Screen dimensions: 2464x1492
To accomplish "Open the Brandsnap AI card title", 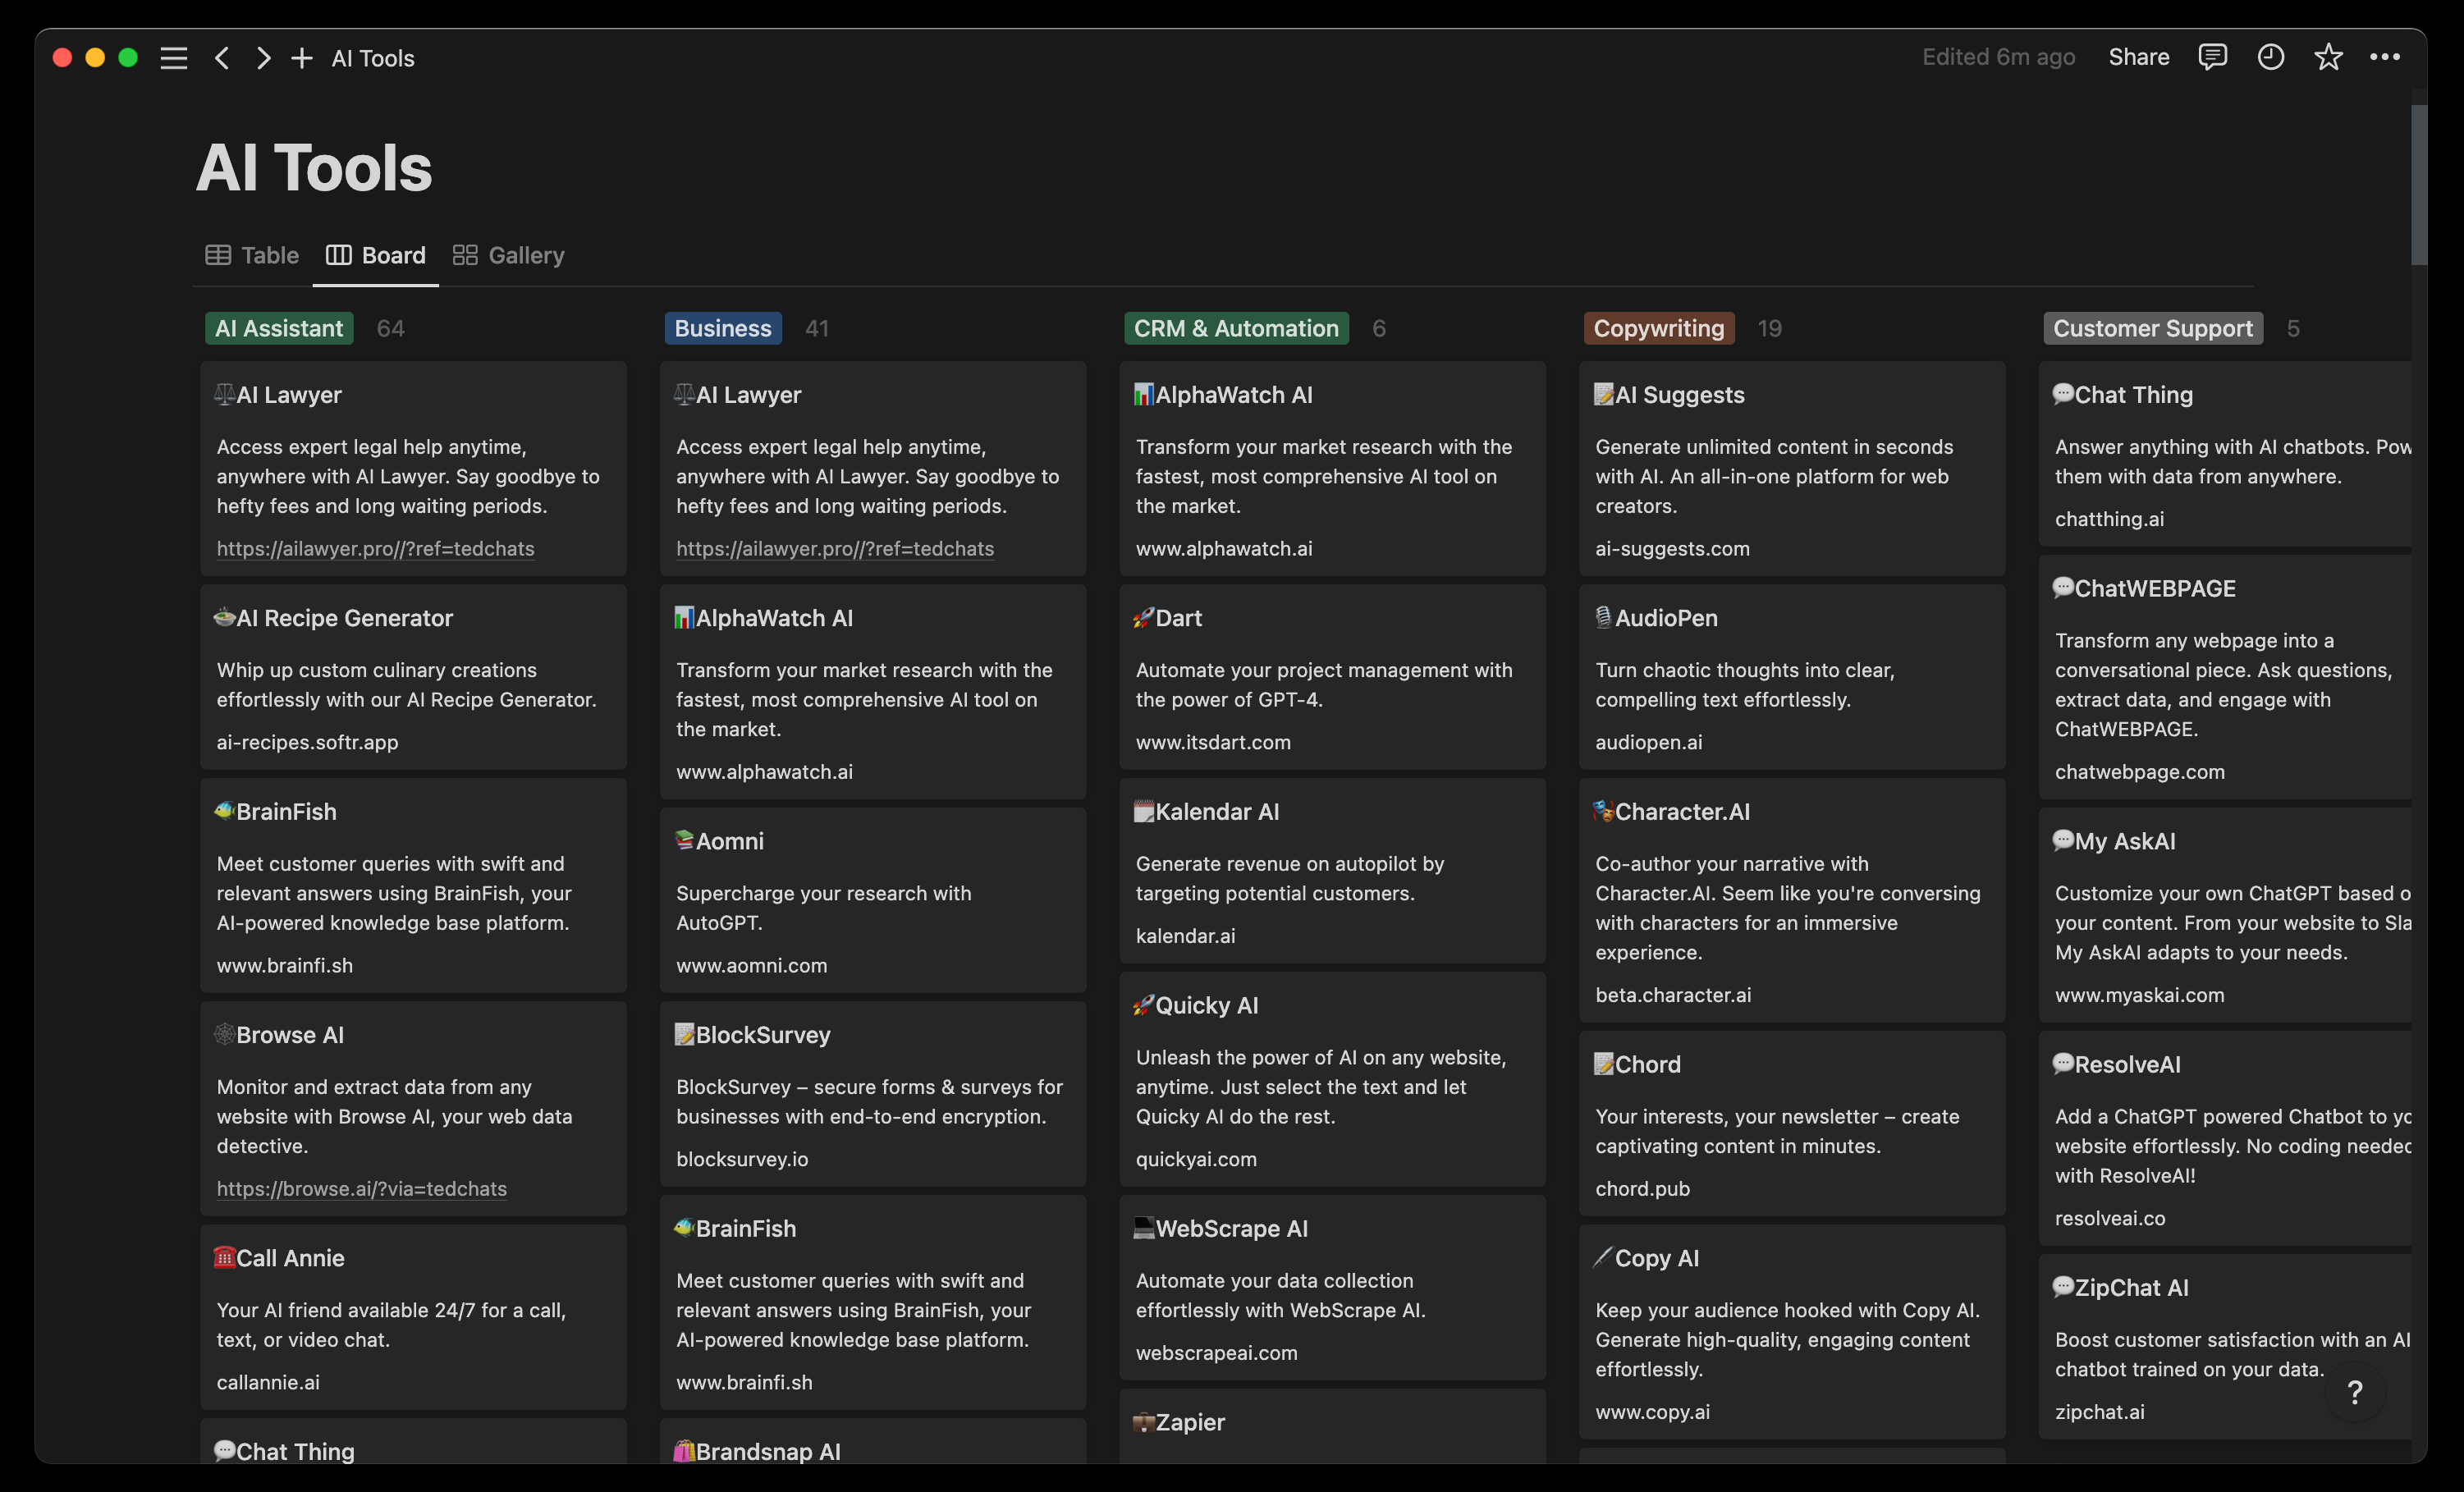I will pos(768,1451).
